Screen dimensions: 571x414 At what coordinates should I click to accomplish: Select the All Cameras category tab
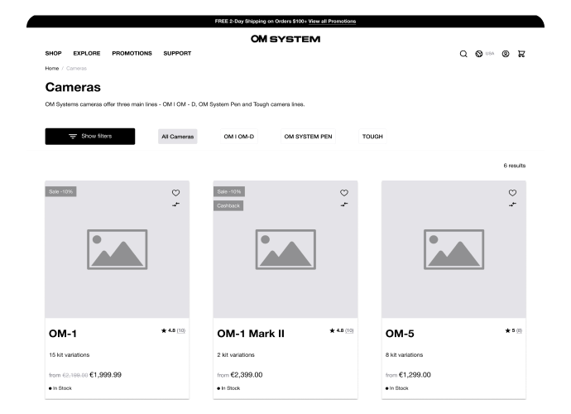tap(178, 137)
